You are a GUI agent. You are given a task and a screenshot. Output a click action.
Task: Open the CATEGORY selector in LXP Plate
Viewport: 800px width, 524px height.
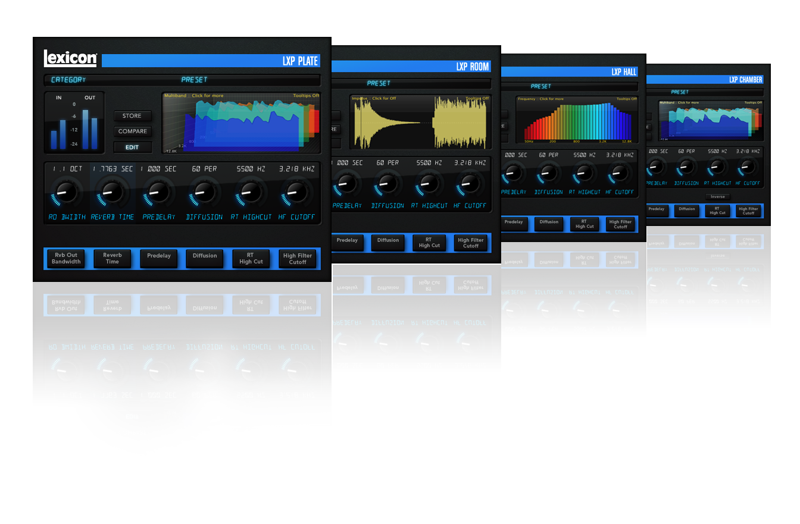(68, 80)
